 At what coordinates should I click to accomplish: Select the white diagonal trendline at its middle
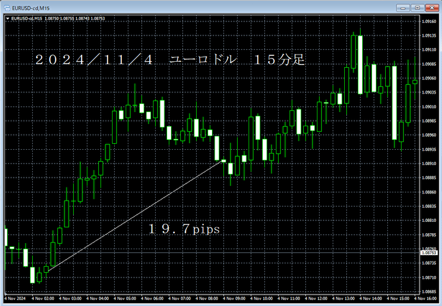(135, 215)
